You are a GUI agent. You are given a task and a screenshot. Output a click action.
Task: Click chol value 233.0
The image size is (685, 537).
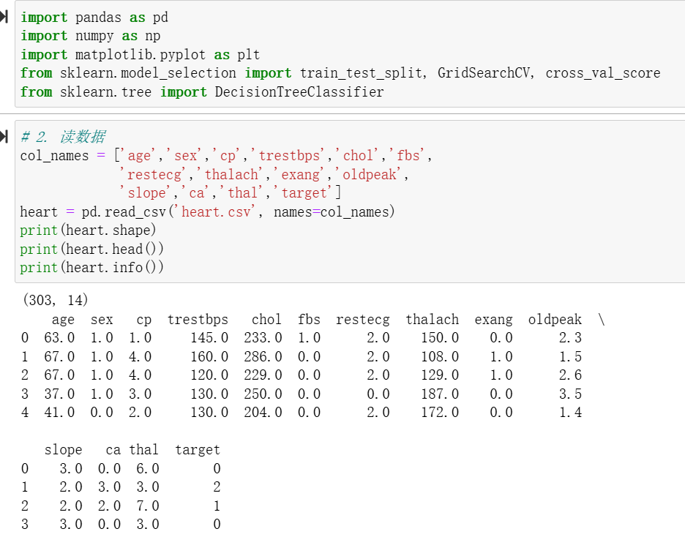pyautogui.click(x=263, y=338)
